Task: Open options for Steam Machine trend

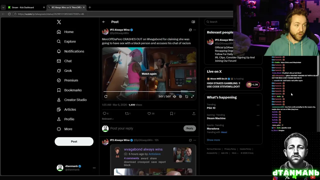Action: (x=258, y=115)
